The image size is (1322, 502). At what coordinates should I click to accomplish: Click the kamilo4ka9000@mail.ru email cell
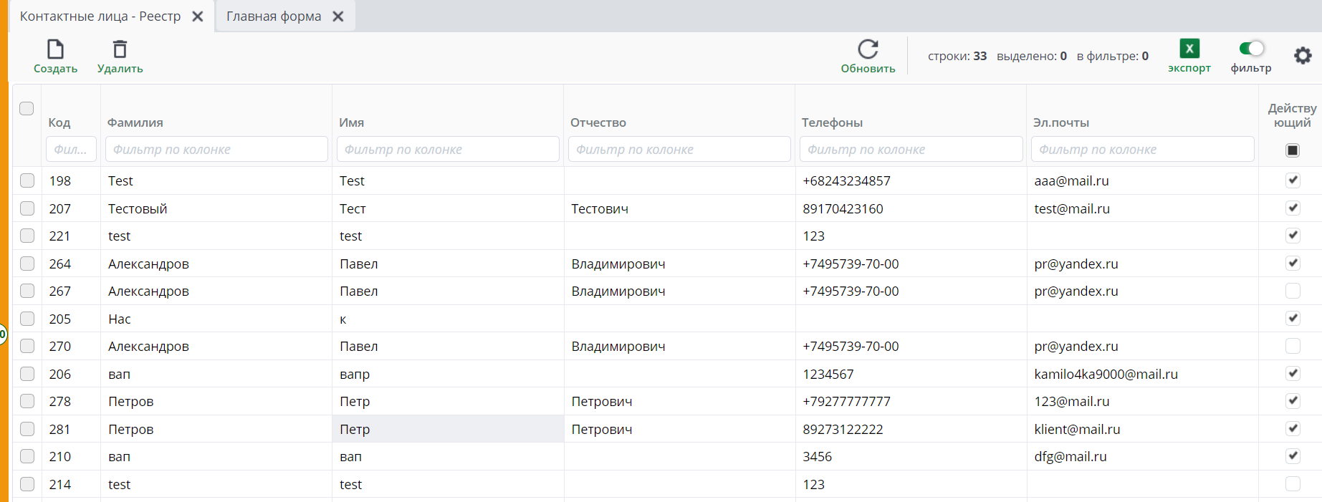tap(1106, 375)
